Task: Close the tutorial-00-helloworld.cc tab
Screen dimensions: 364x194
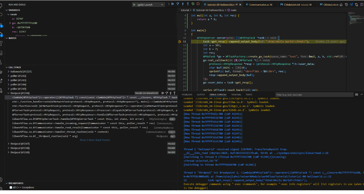Action: (x=240, y=5)
